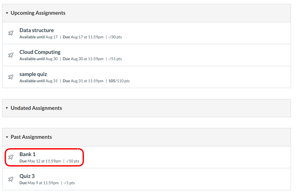This screenshot has width=297, height=195.
Task: Click the rocket icon beside Quiz 3
Action: pos(10,179)
